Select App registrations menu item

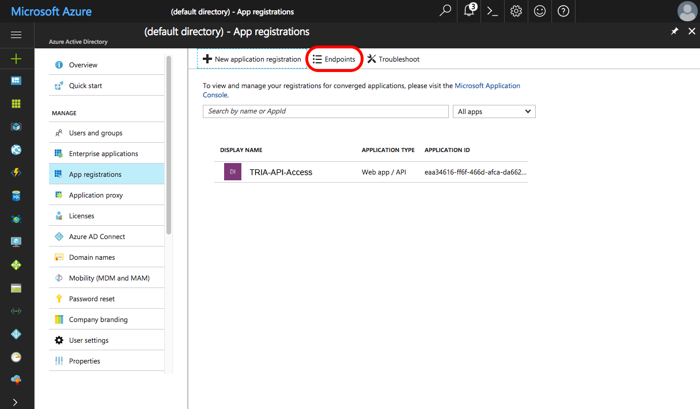pos(107,174)
